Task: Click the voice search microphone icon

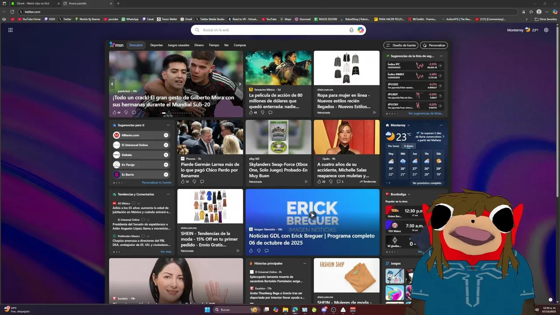Action: tap(351, 30)
